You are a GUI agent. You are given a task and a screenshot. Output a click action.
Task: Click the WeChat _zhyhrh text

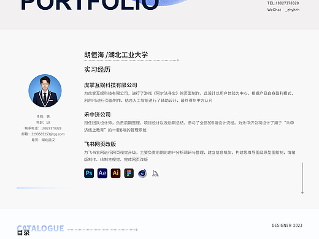tap(283, 10)
